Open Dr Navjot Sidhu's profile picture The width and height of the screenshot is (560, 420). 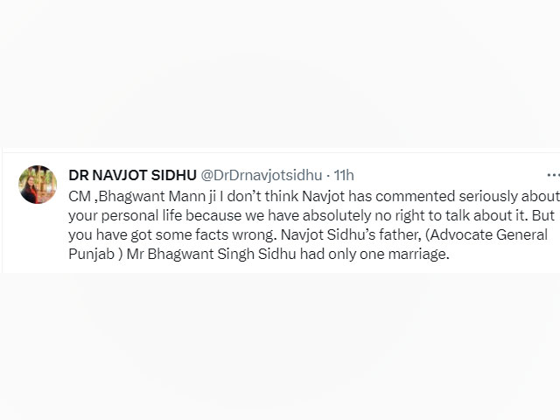click(38, 185)
